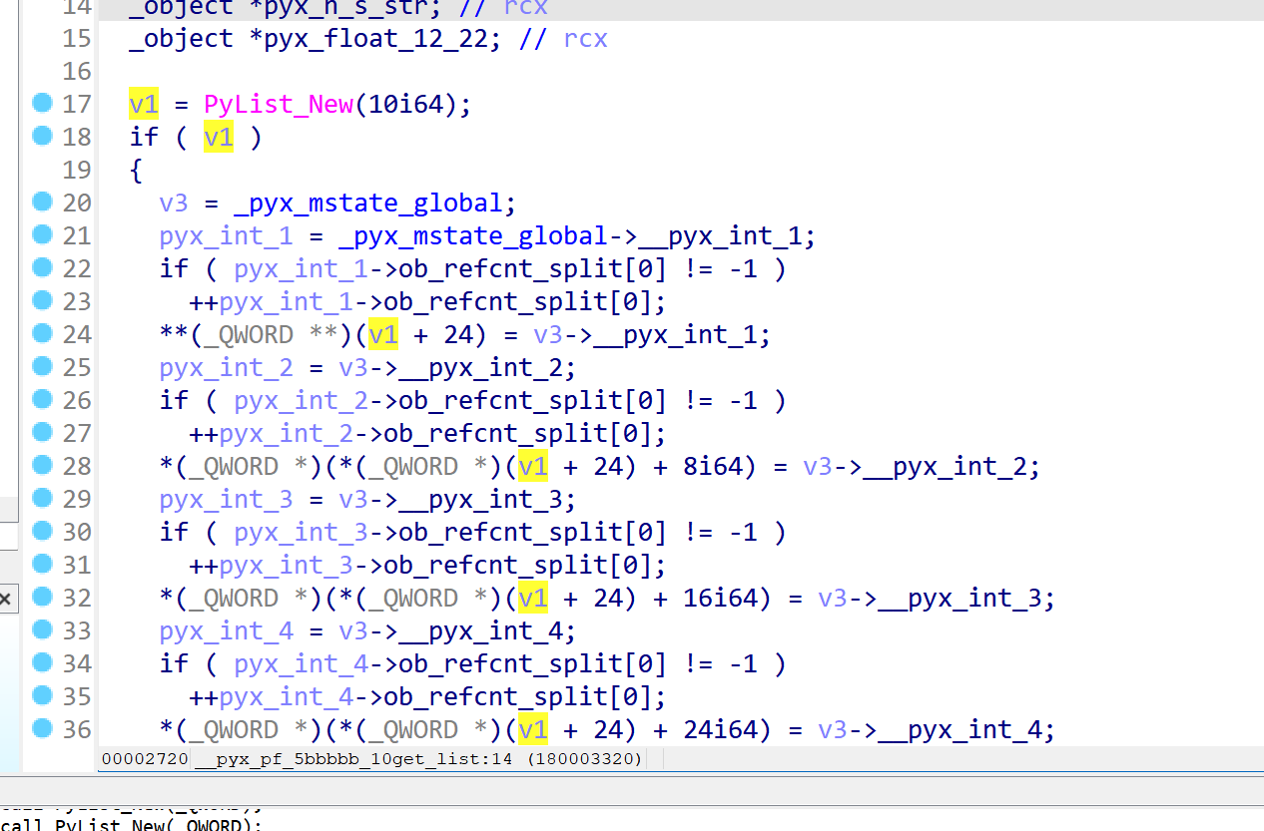1264x831 pixels.
Task: Click highlighted v1 on line 24
Action: pos(383,335)
